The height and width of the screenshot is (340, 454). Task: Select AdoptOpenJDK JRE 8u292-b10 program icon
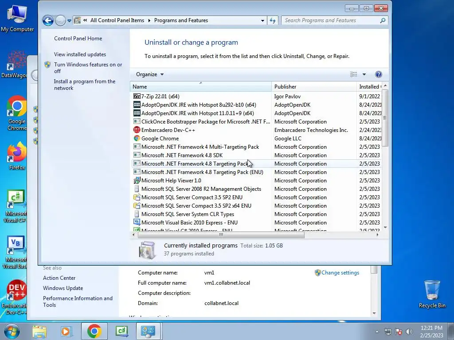(x=137, y=104)
